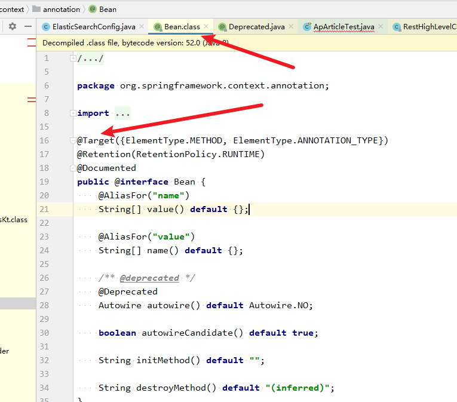
Task: Click 'value()' method on line 21
Action: point(165,209)
